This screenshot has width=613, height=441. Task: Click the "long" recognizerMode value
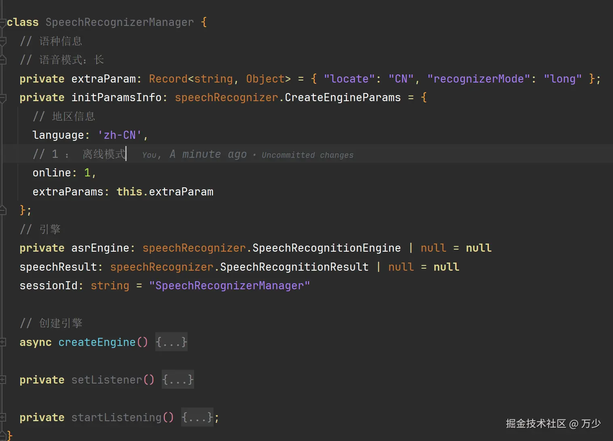pyautogui.click(x=562, y=79)
